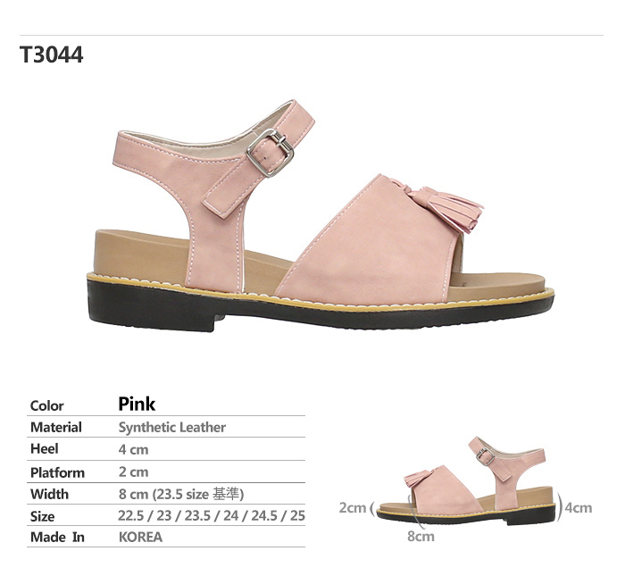Click the Pink color value

click(x=137, y=404)
